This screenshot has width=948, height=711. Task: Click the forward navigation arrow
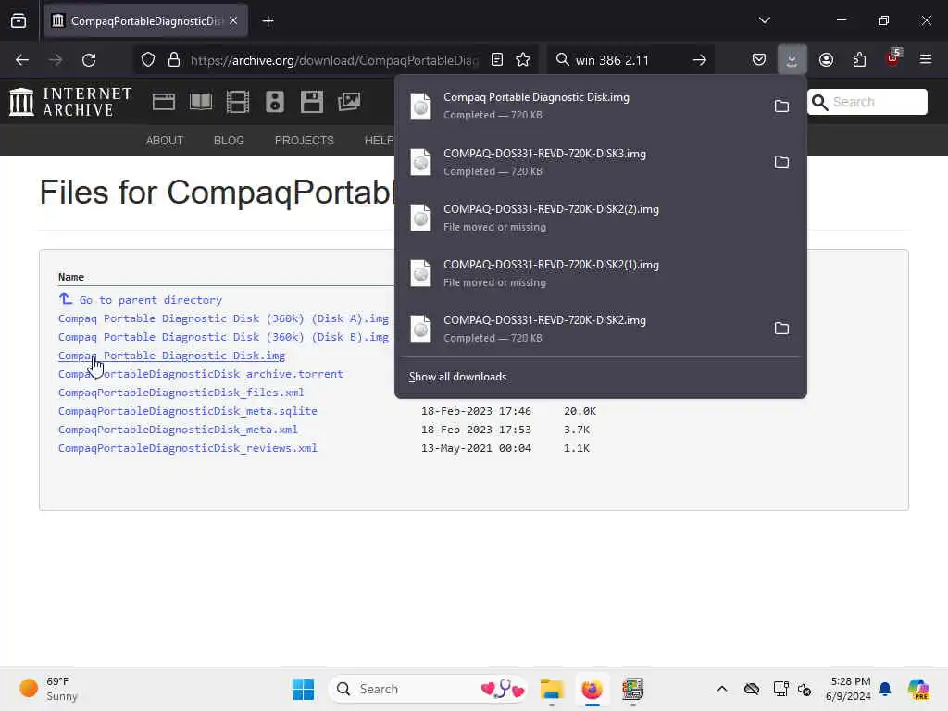56,60
